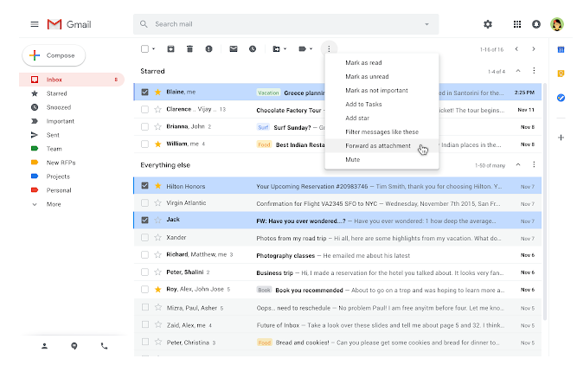Open the Inbox folder
Image resolution: width=577 pixels, height=365 pixels.
coord(72,80)
